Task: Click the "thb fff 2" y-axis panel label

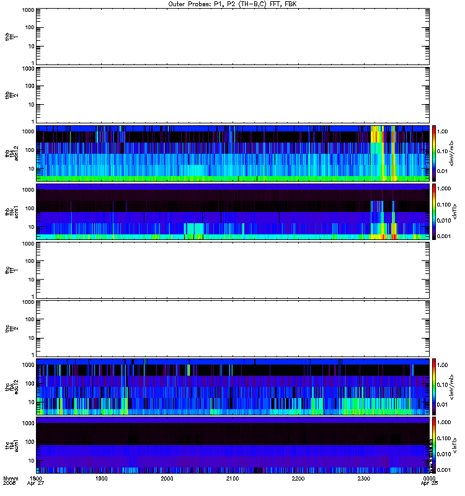Action: pos(11,95)
